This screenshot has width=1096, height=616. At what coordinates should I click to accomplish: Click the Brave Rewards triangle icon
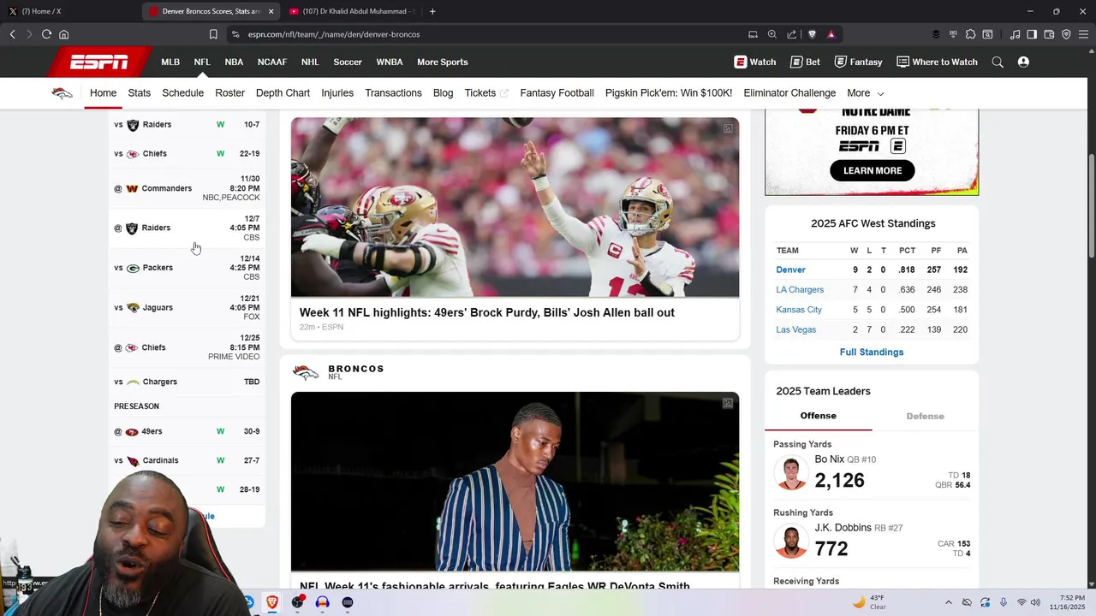pos(831,34)
